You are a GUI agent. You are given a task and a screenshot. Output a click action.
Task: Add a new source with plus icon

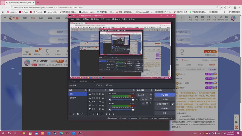click(90, 114)
